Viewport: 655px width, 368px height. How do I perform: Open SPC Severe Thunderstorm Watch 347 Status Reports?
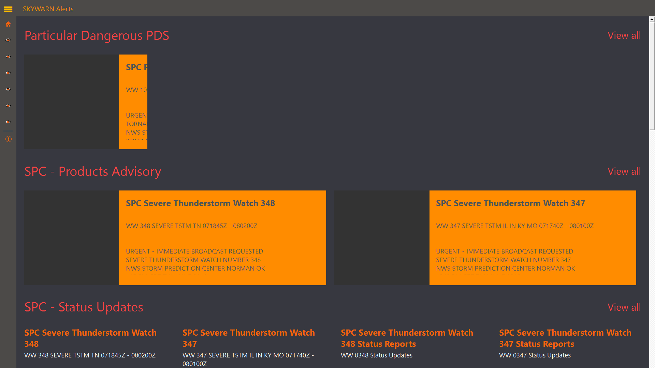(565, 338)
